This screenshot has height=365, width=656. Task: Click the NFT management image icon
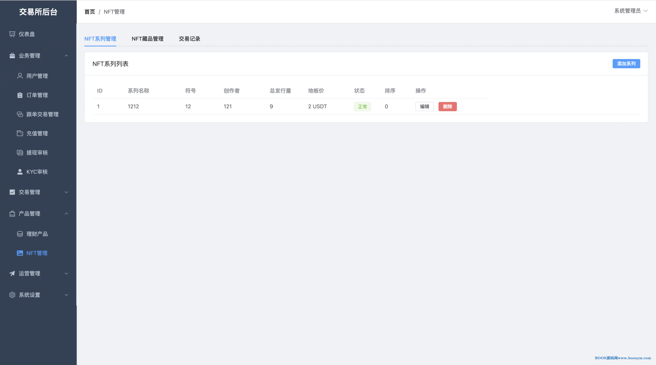[x=20, y=253]
